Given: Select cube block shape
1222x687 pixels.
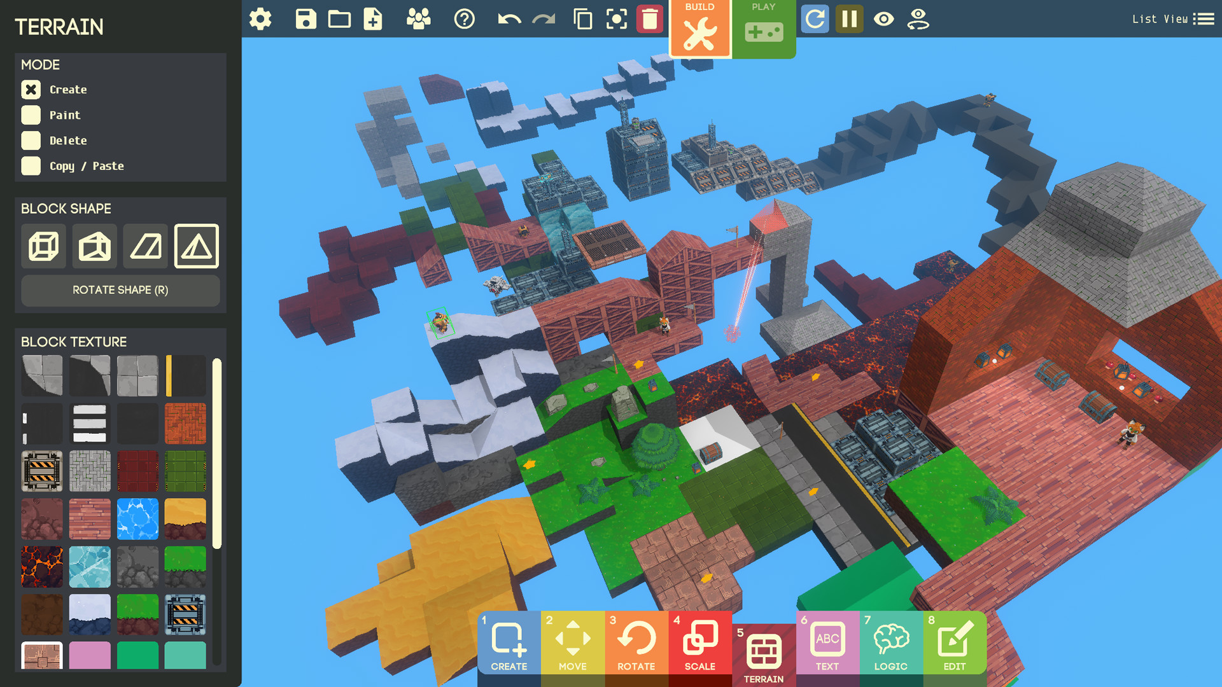Looking at the screenshot, I should [44, 245].
